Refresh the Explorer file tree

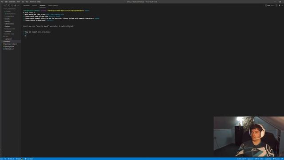coord(12,5)
